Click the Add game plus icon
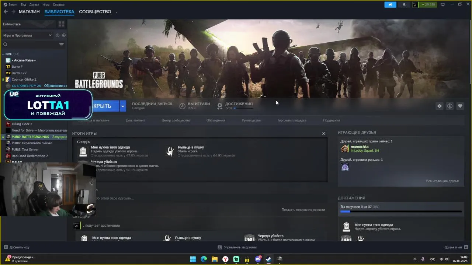 (6, 247)
